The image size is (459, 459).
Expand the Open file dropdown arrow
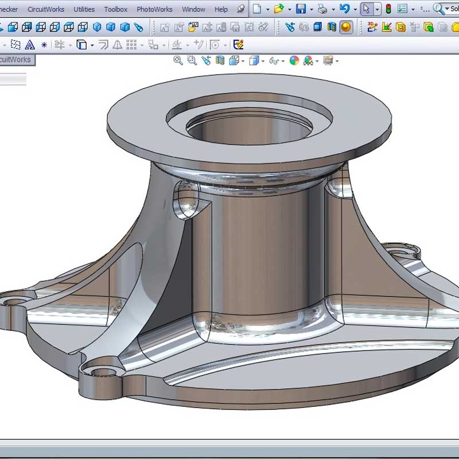coord(289,9)
